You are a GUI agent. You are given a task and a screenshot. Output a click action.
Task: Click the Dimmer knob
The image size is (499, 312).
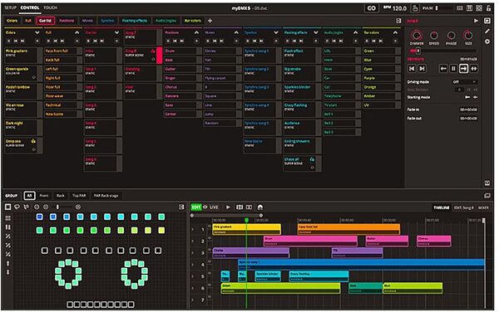pyautogui.click(x=417, y=35)
